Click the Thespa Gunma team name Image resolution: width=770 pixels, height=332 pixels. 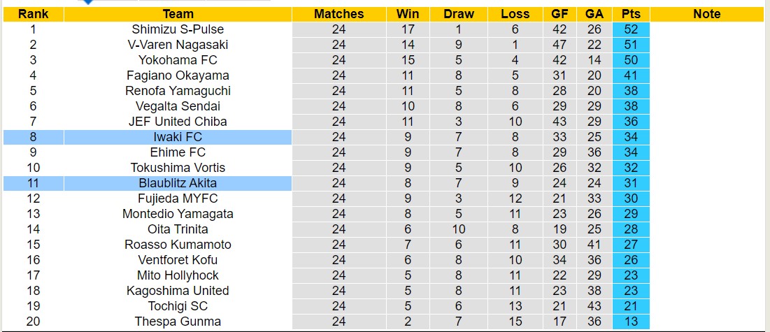178,322
